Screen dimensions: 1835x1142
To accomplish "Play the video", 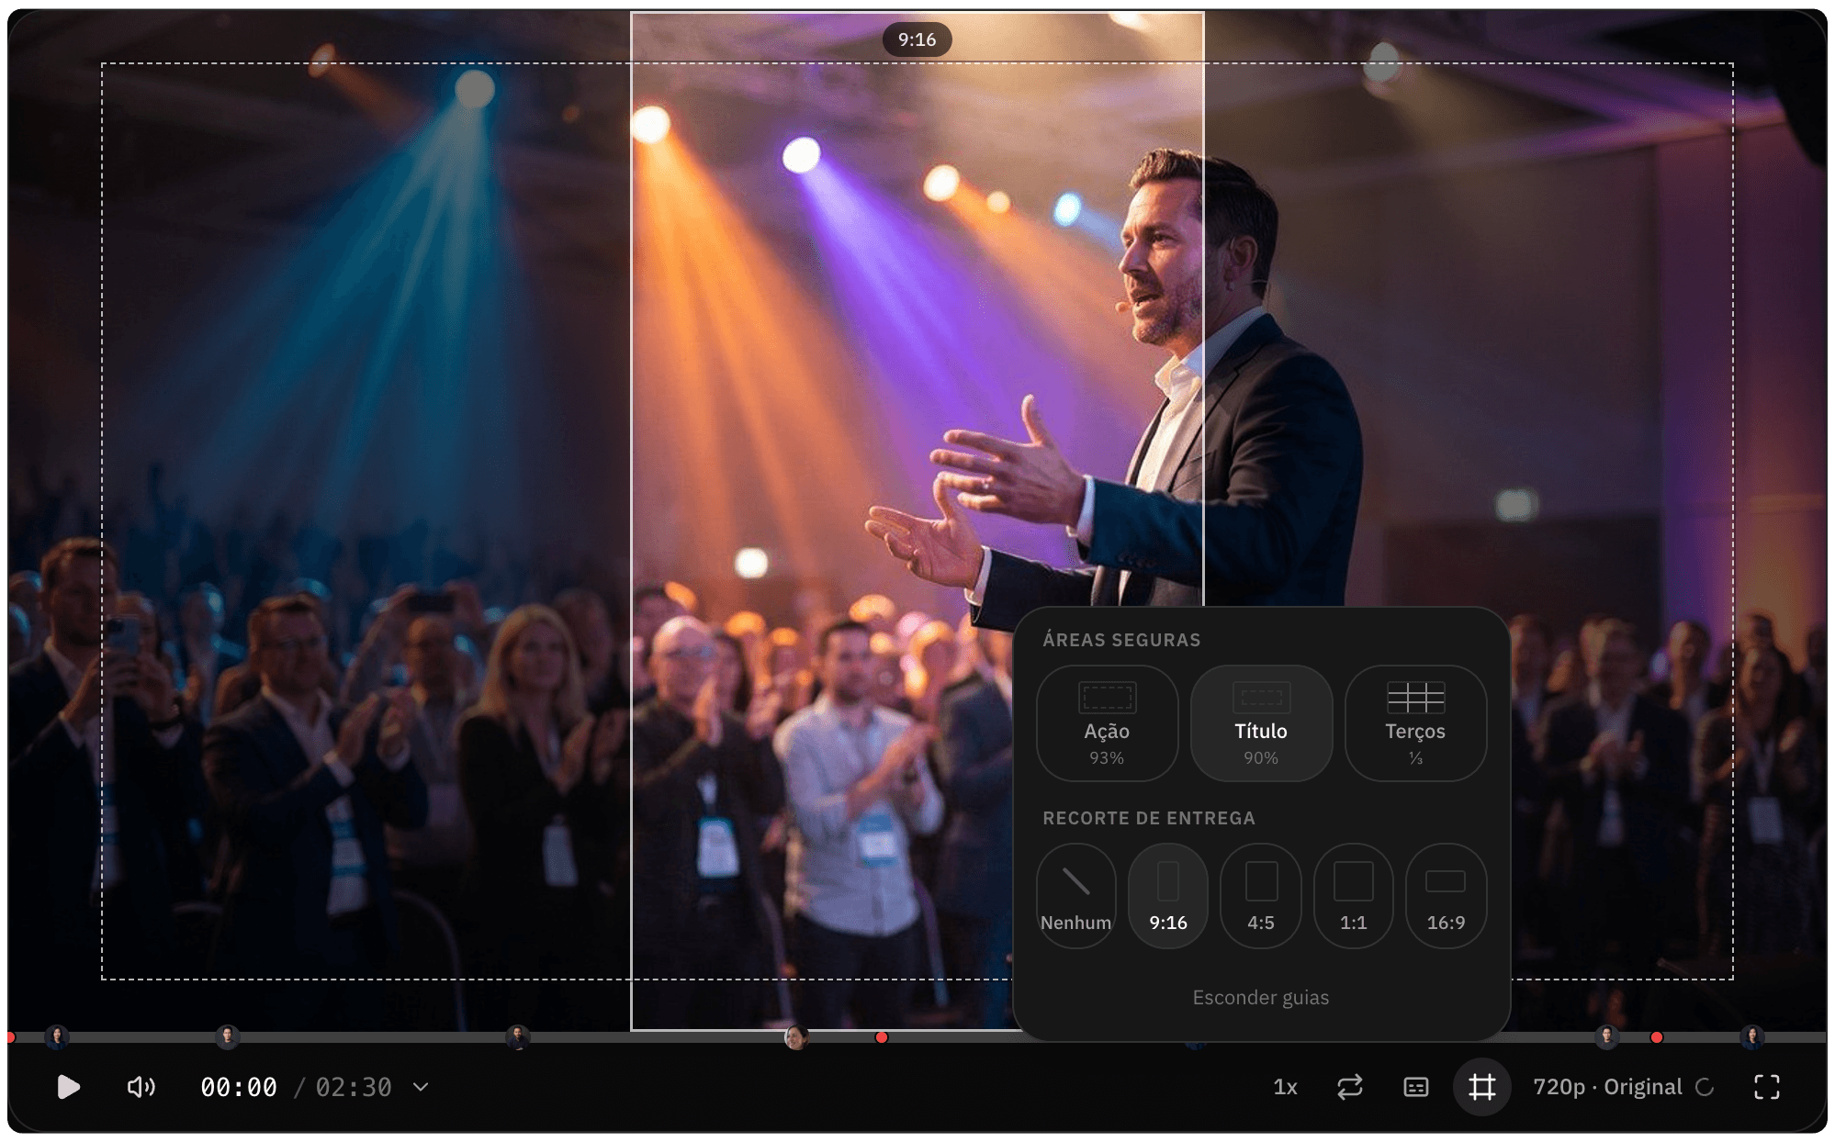I will click(x=68, y=1087).
